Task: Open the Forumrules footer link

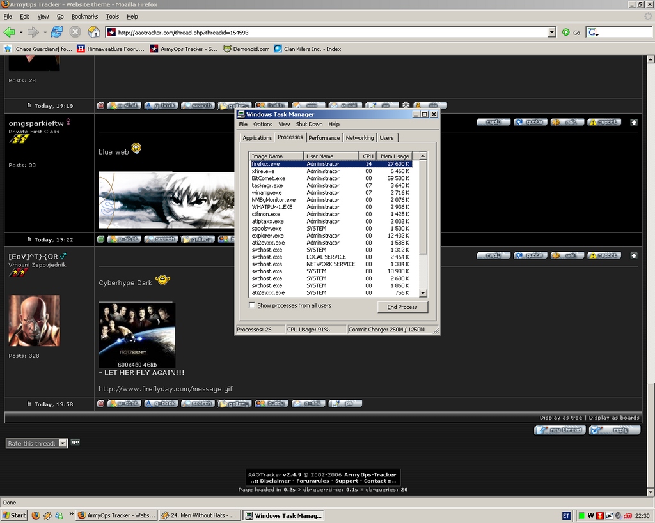Action: 313,481
